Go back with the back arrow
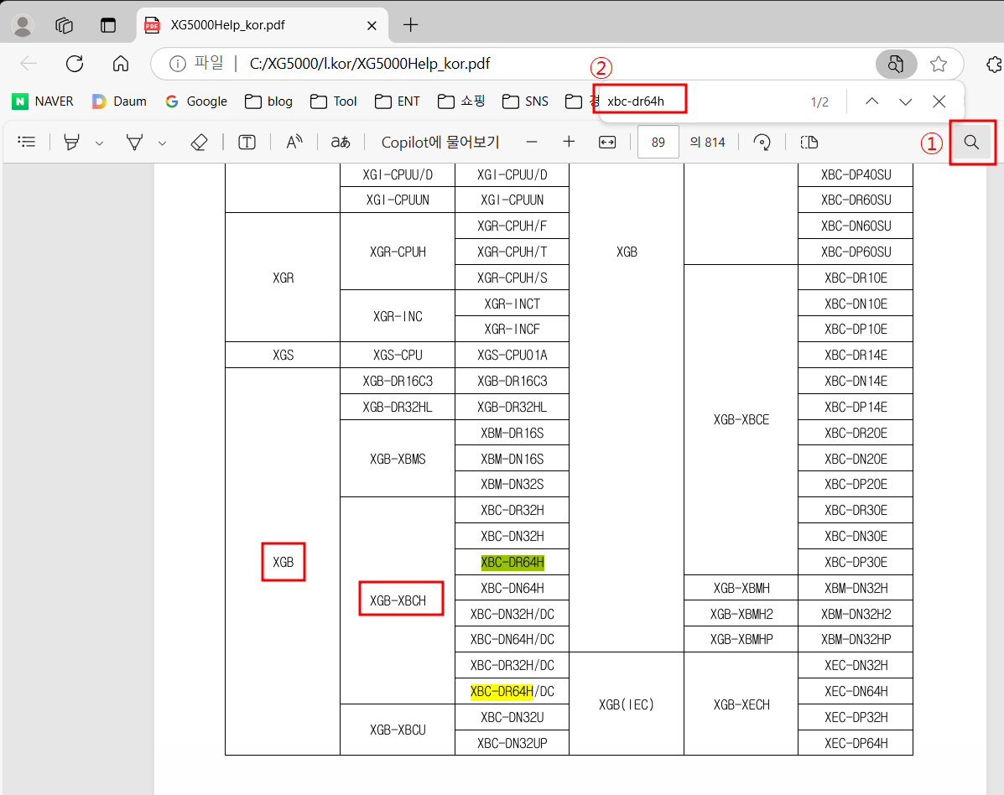Image resolution: width=1004 pixels, height=795 pixels. (29, 64)
